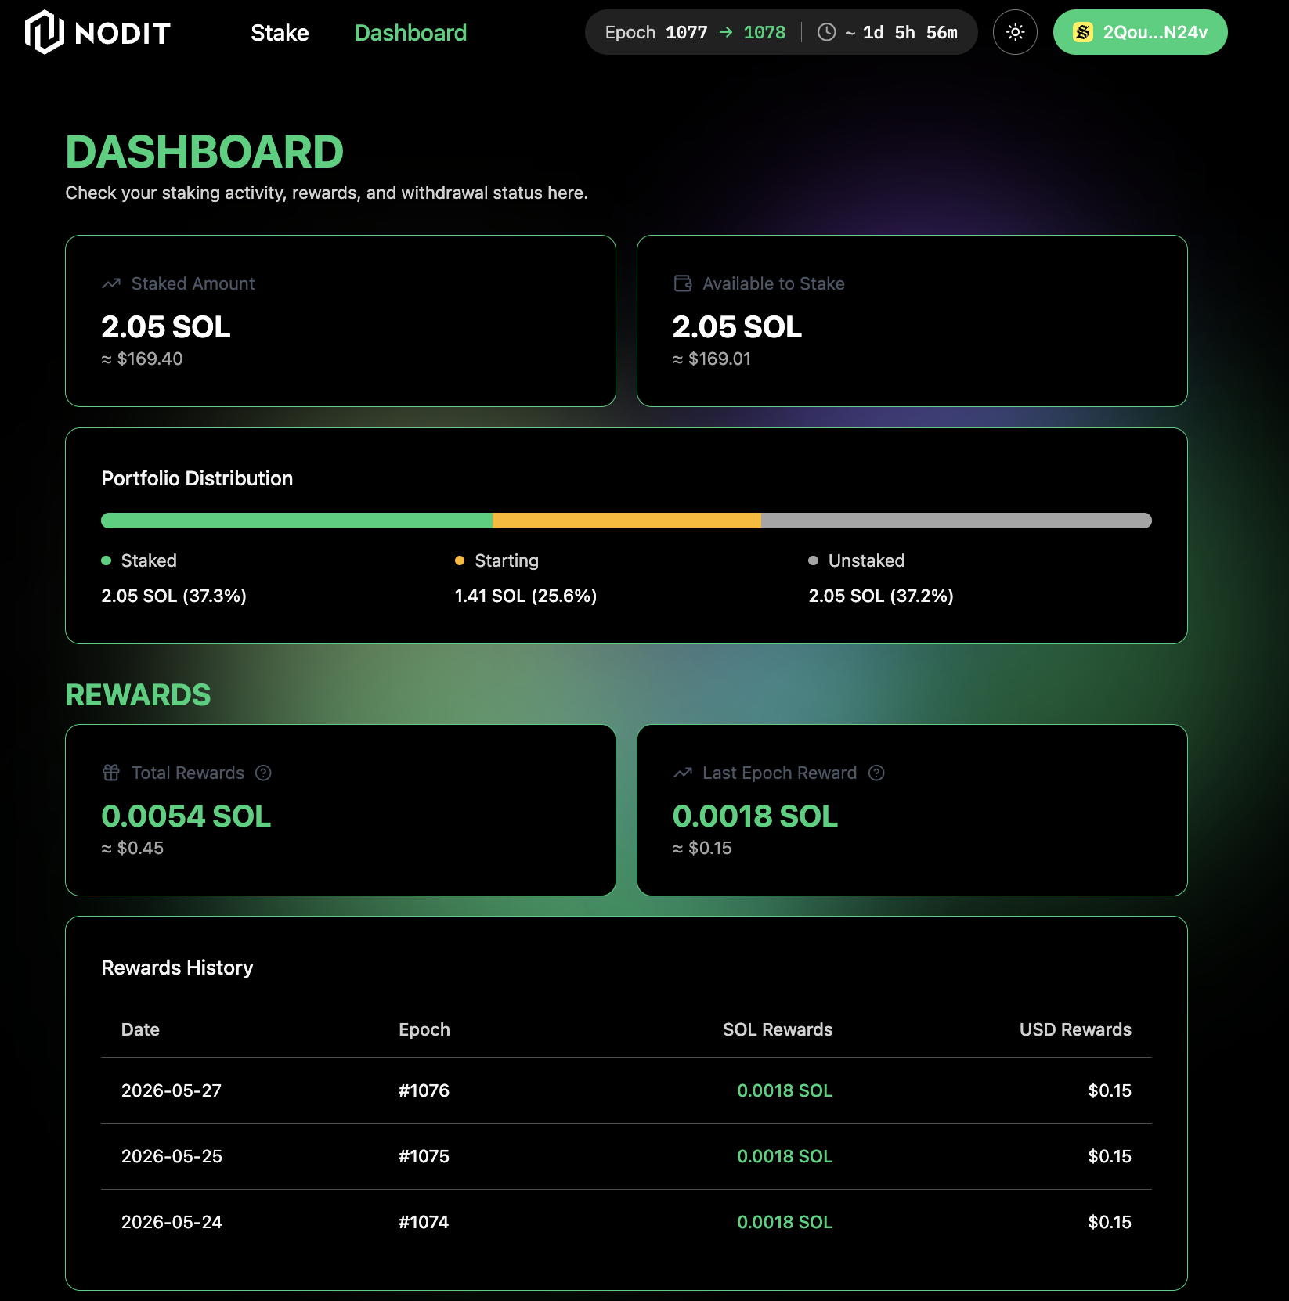Select the 2026-05-25 date cell
This screenshot has width=1289, height=1301.
pos(172,1156)
